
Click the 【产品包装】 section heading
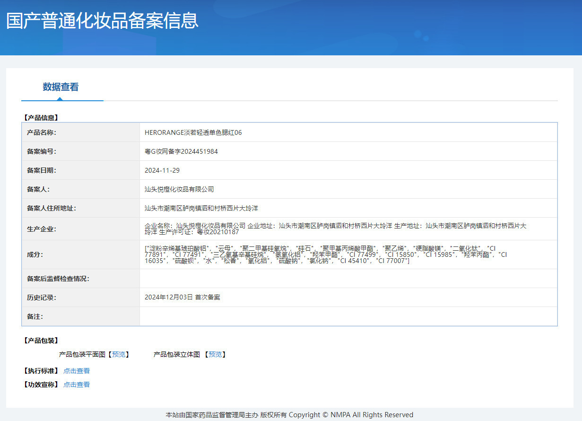tap(41, 341)
